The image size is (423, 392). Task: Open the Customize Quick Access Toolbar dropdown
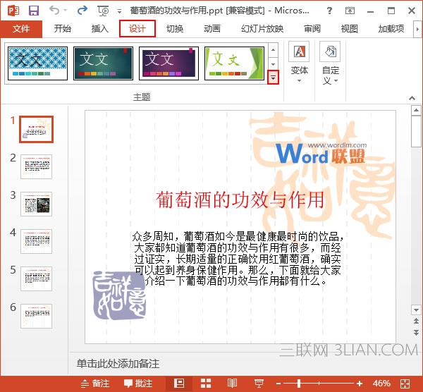pos(119,11)
